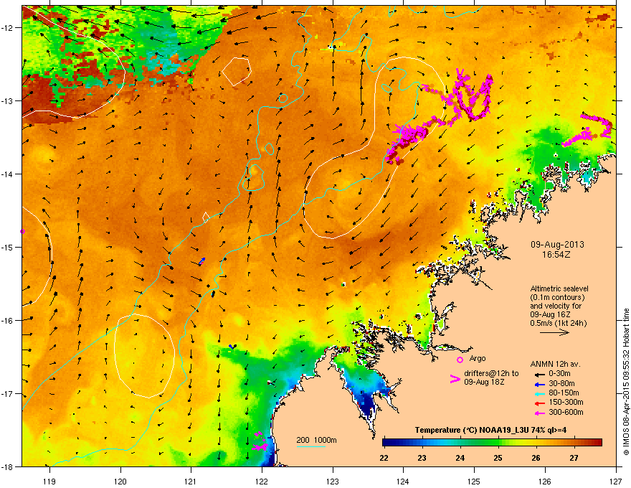Click the 'ANMN 12h av.' heading
The image size is (631, 488).
tap(555, 364)
